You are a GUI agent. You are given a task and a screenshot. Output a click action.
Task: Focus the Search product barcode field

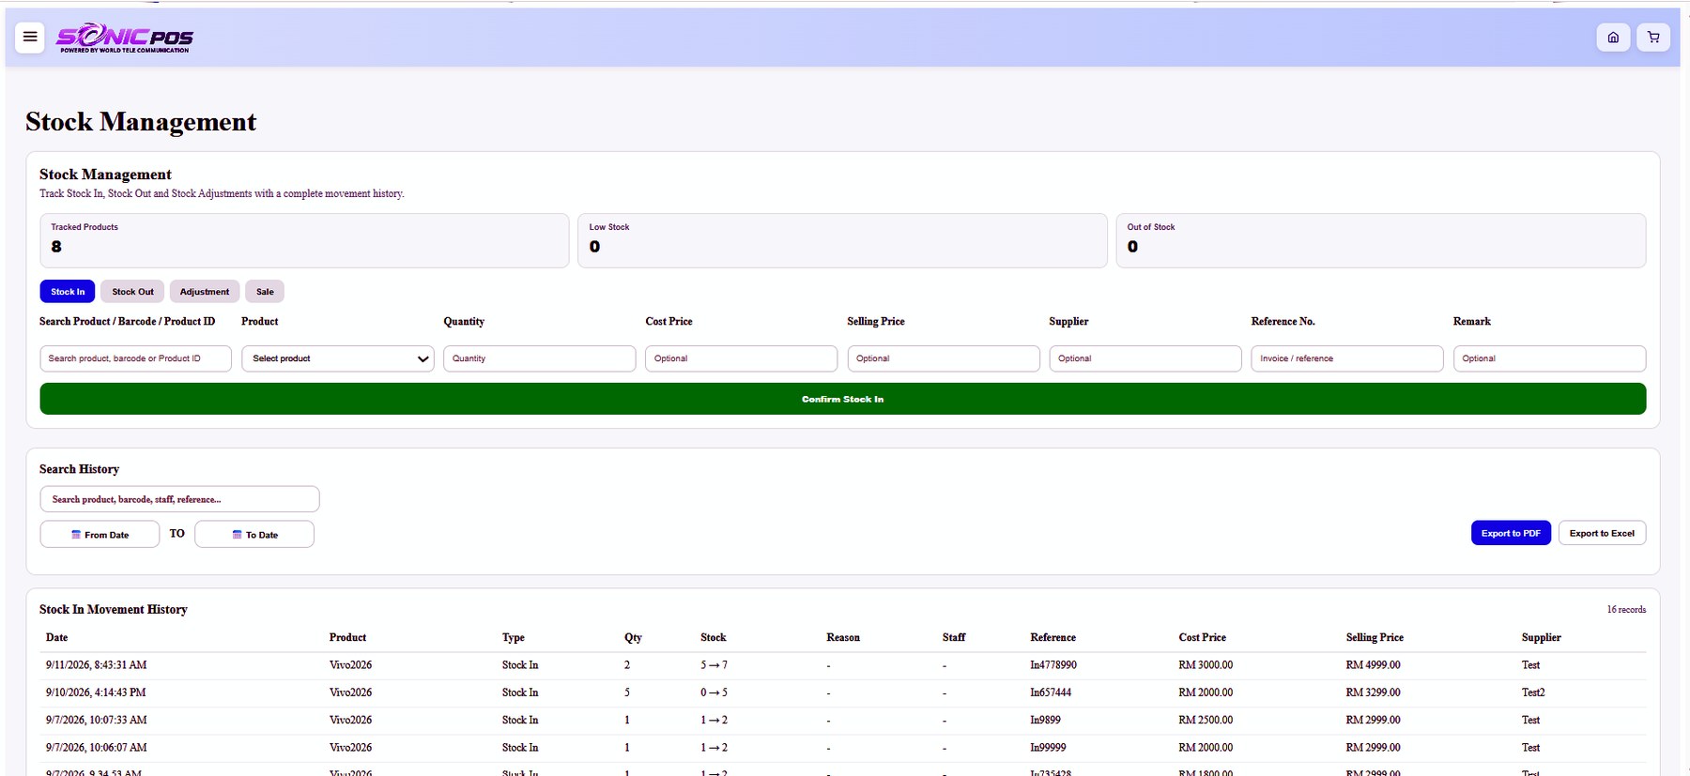pos(135,358)
